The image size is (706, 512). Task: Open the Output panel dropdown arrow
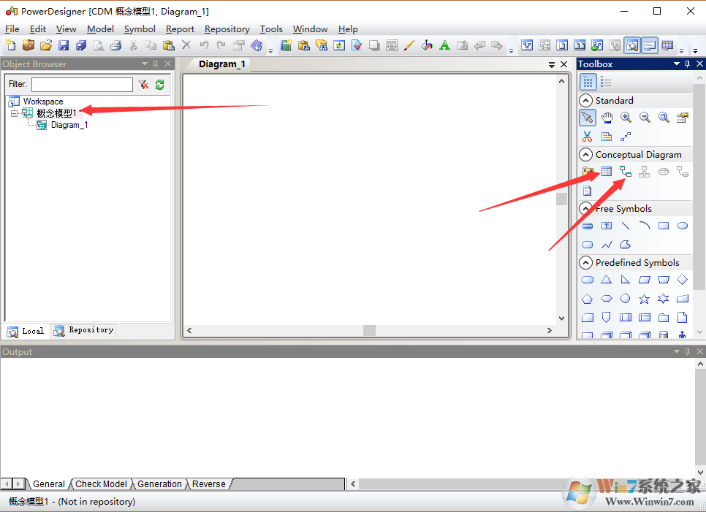coord(676,351)
